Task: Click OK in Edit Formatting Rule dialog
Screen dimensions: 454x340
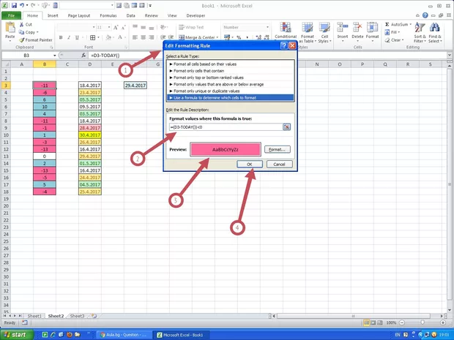Action: coord(250,165)
